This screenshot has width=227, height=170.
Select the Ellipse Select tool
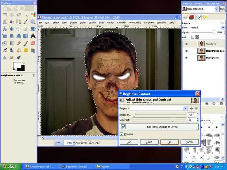tap(12, 15)
